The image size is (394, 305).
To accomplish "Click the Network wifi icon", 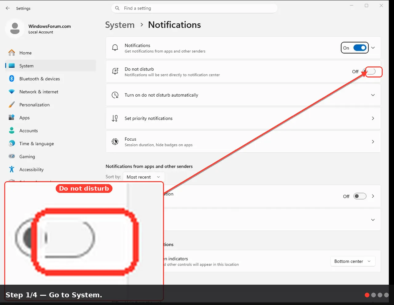I will [12, 92].
